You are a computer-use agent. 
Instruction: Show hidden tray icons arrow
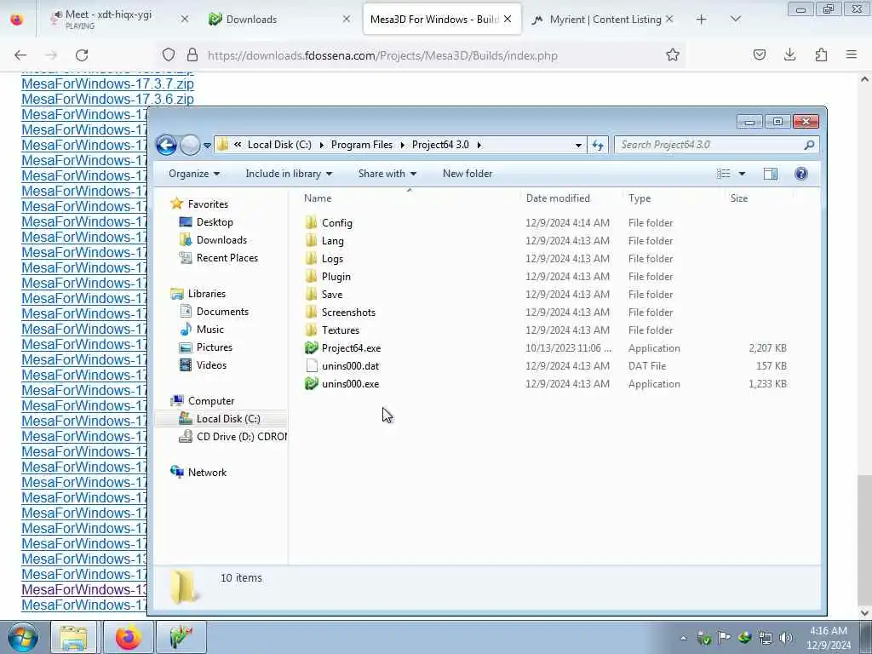click(683, 639)
